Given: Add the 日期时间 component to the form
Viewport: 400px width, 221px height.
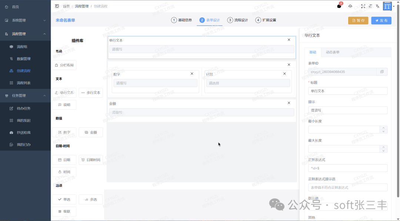Looking at the screenshot, I should click(x=91, y=160).
